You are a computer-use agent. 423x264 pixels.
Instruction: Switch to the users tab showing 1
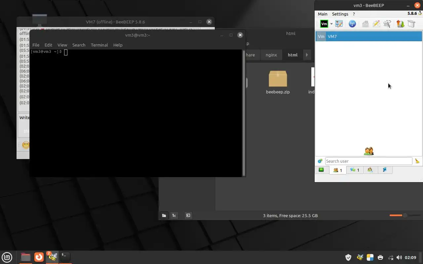[338, 170]
